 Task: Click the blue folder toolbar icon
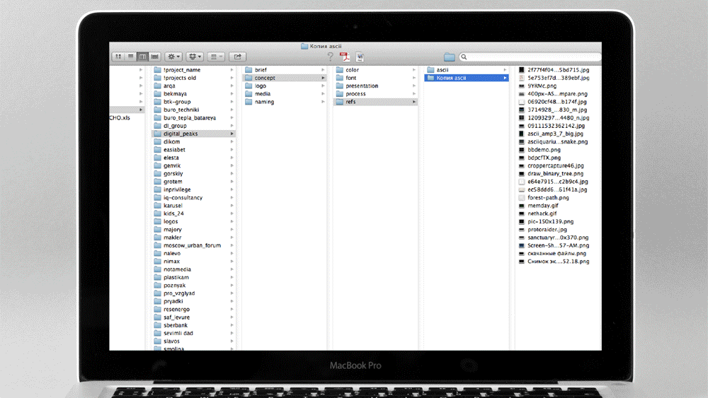pos(449,57)
